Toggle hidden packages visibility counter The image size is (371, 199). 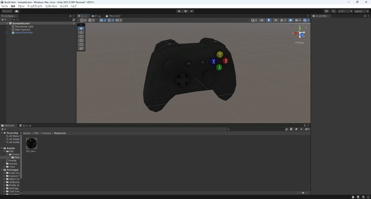tap(307, 129)
